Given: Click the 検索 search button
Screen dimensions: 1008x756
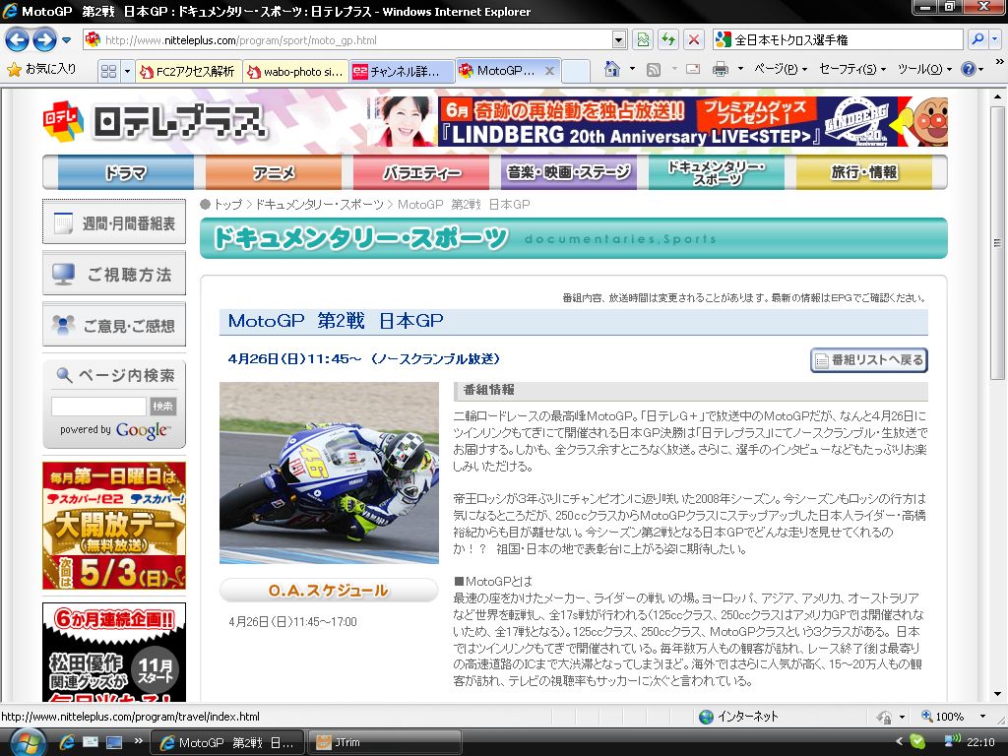Looking at the screenshot, I should click(x=162, y=407).
